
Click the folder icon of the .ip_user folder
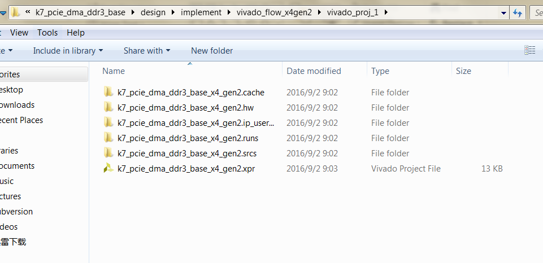(108, 122)
